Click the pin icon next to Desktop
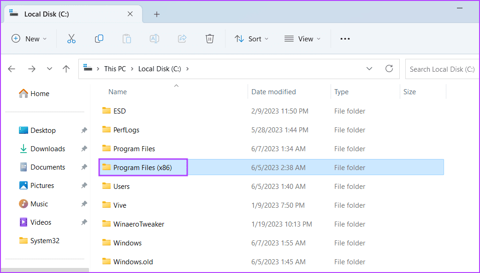Viewport: 480px width, 273px height. [x=84, y=131]
